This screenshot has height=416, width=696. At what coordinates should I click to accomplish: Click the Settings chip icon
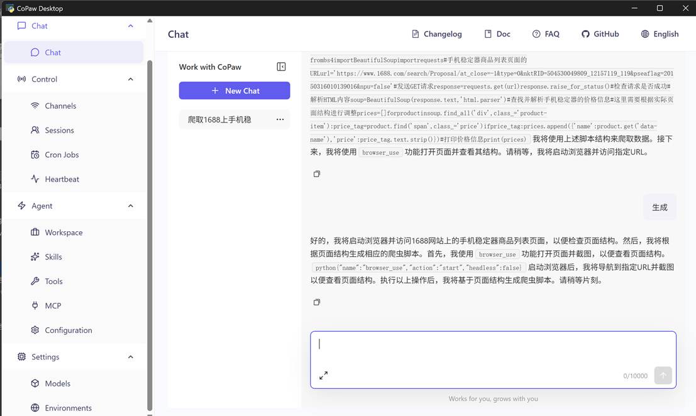pyautogui.click(x=21, y=356)
